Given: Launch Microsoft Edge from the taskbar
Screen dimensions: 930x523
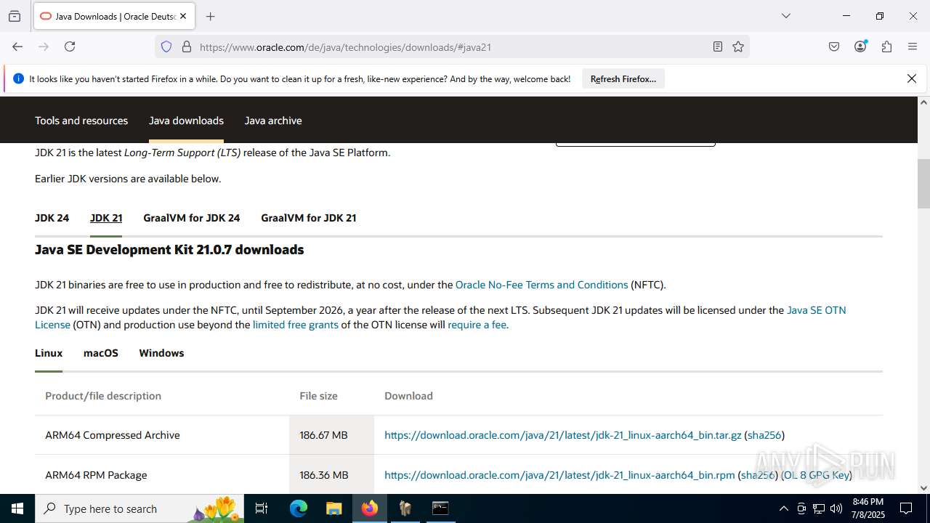Looking at the screenshot, I should tap(299, 508).
